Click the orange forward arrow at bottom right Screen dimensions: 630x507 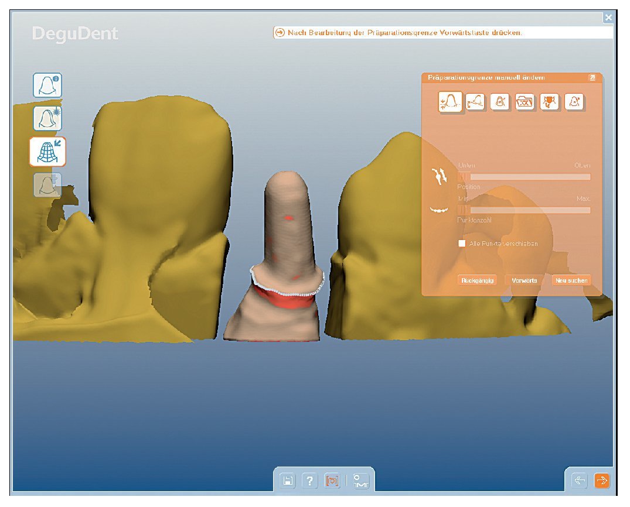(602, 481)
